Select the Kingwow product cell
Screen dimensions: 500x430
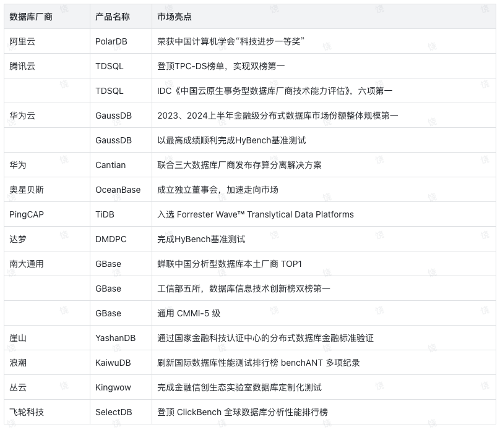point(121,387)
